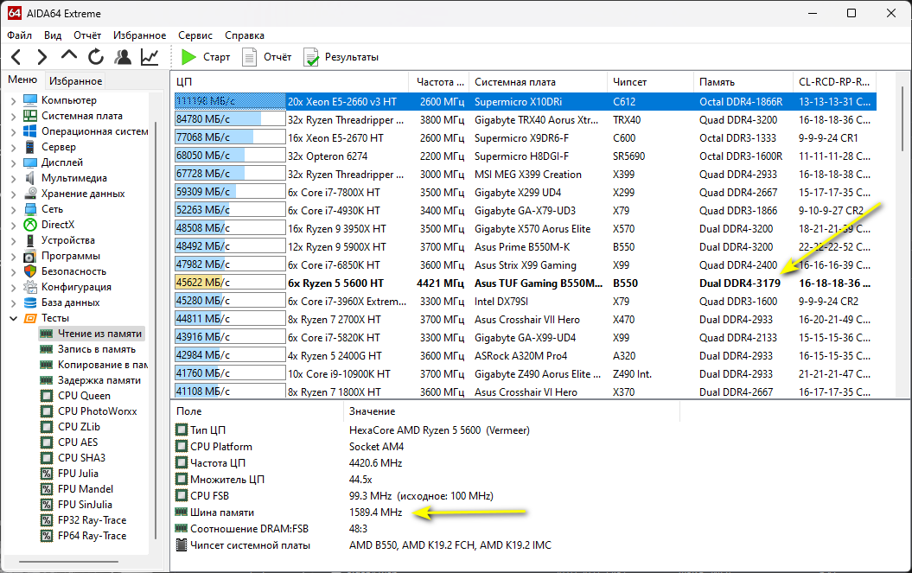Open the Файл menu
Screen dimensions: 912x573
pyautogui.click(x=19, y=35)
